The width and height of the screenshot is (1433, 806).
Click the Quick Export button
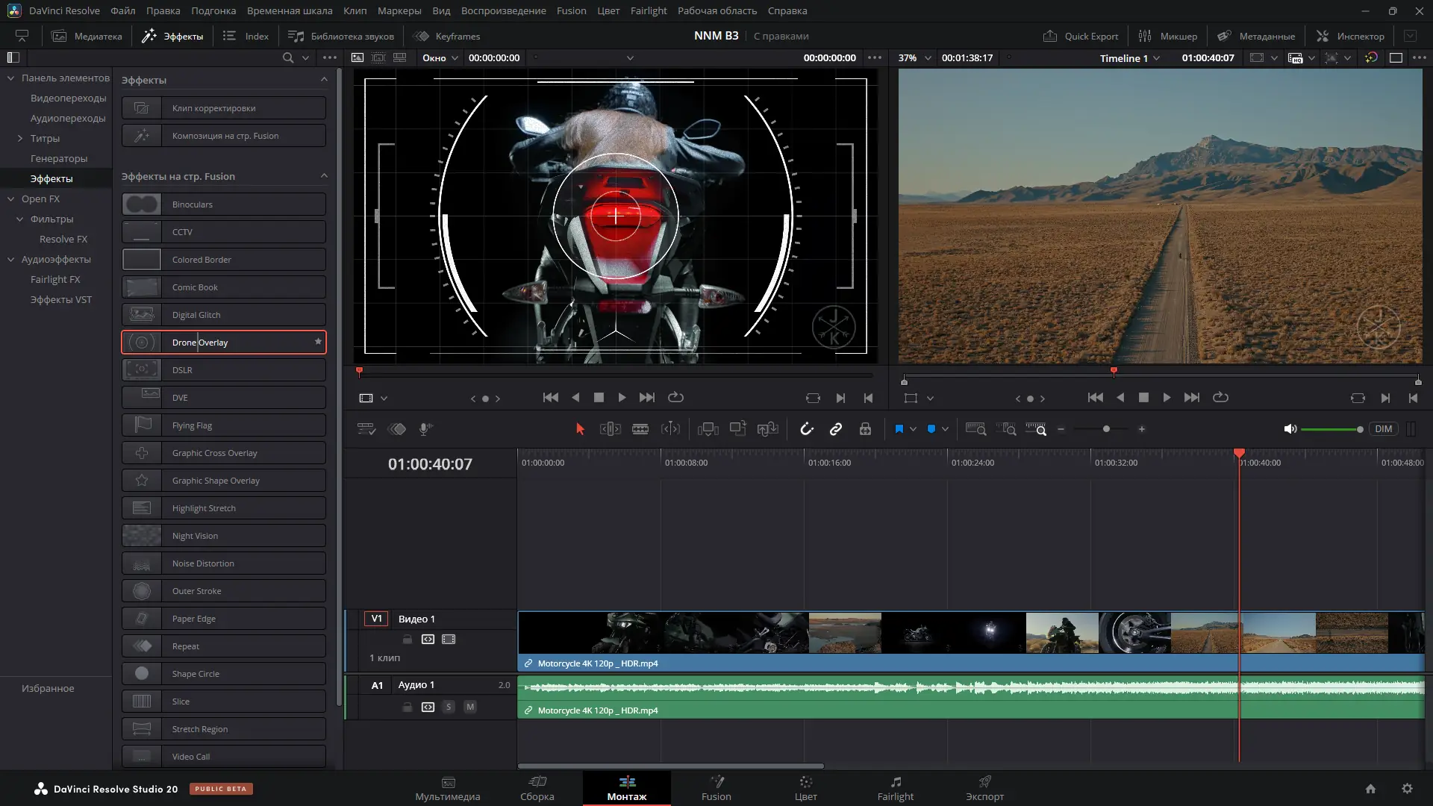point(1081,36)
